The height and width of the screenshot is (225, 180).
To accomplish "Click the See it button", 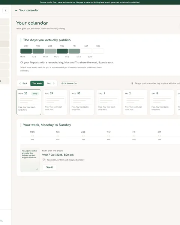I will 49,167.
